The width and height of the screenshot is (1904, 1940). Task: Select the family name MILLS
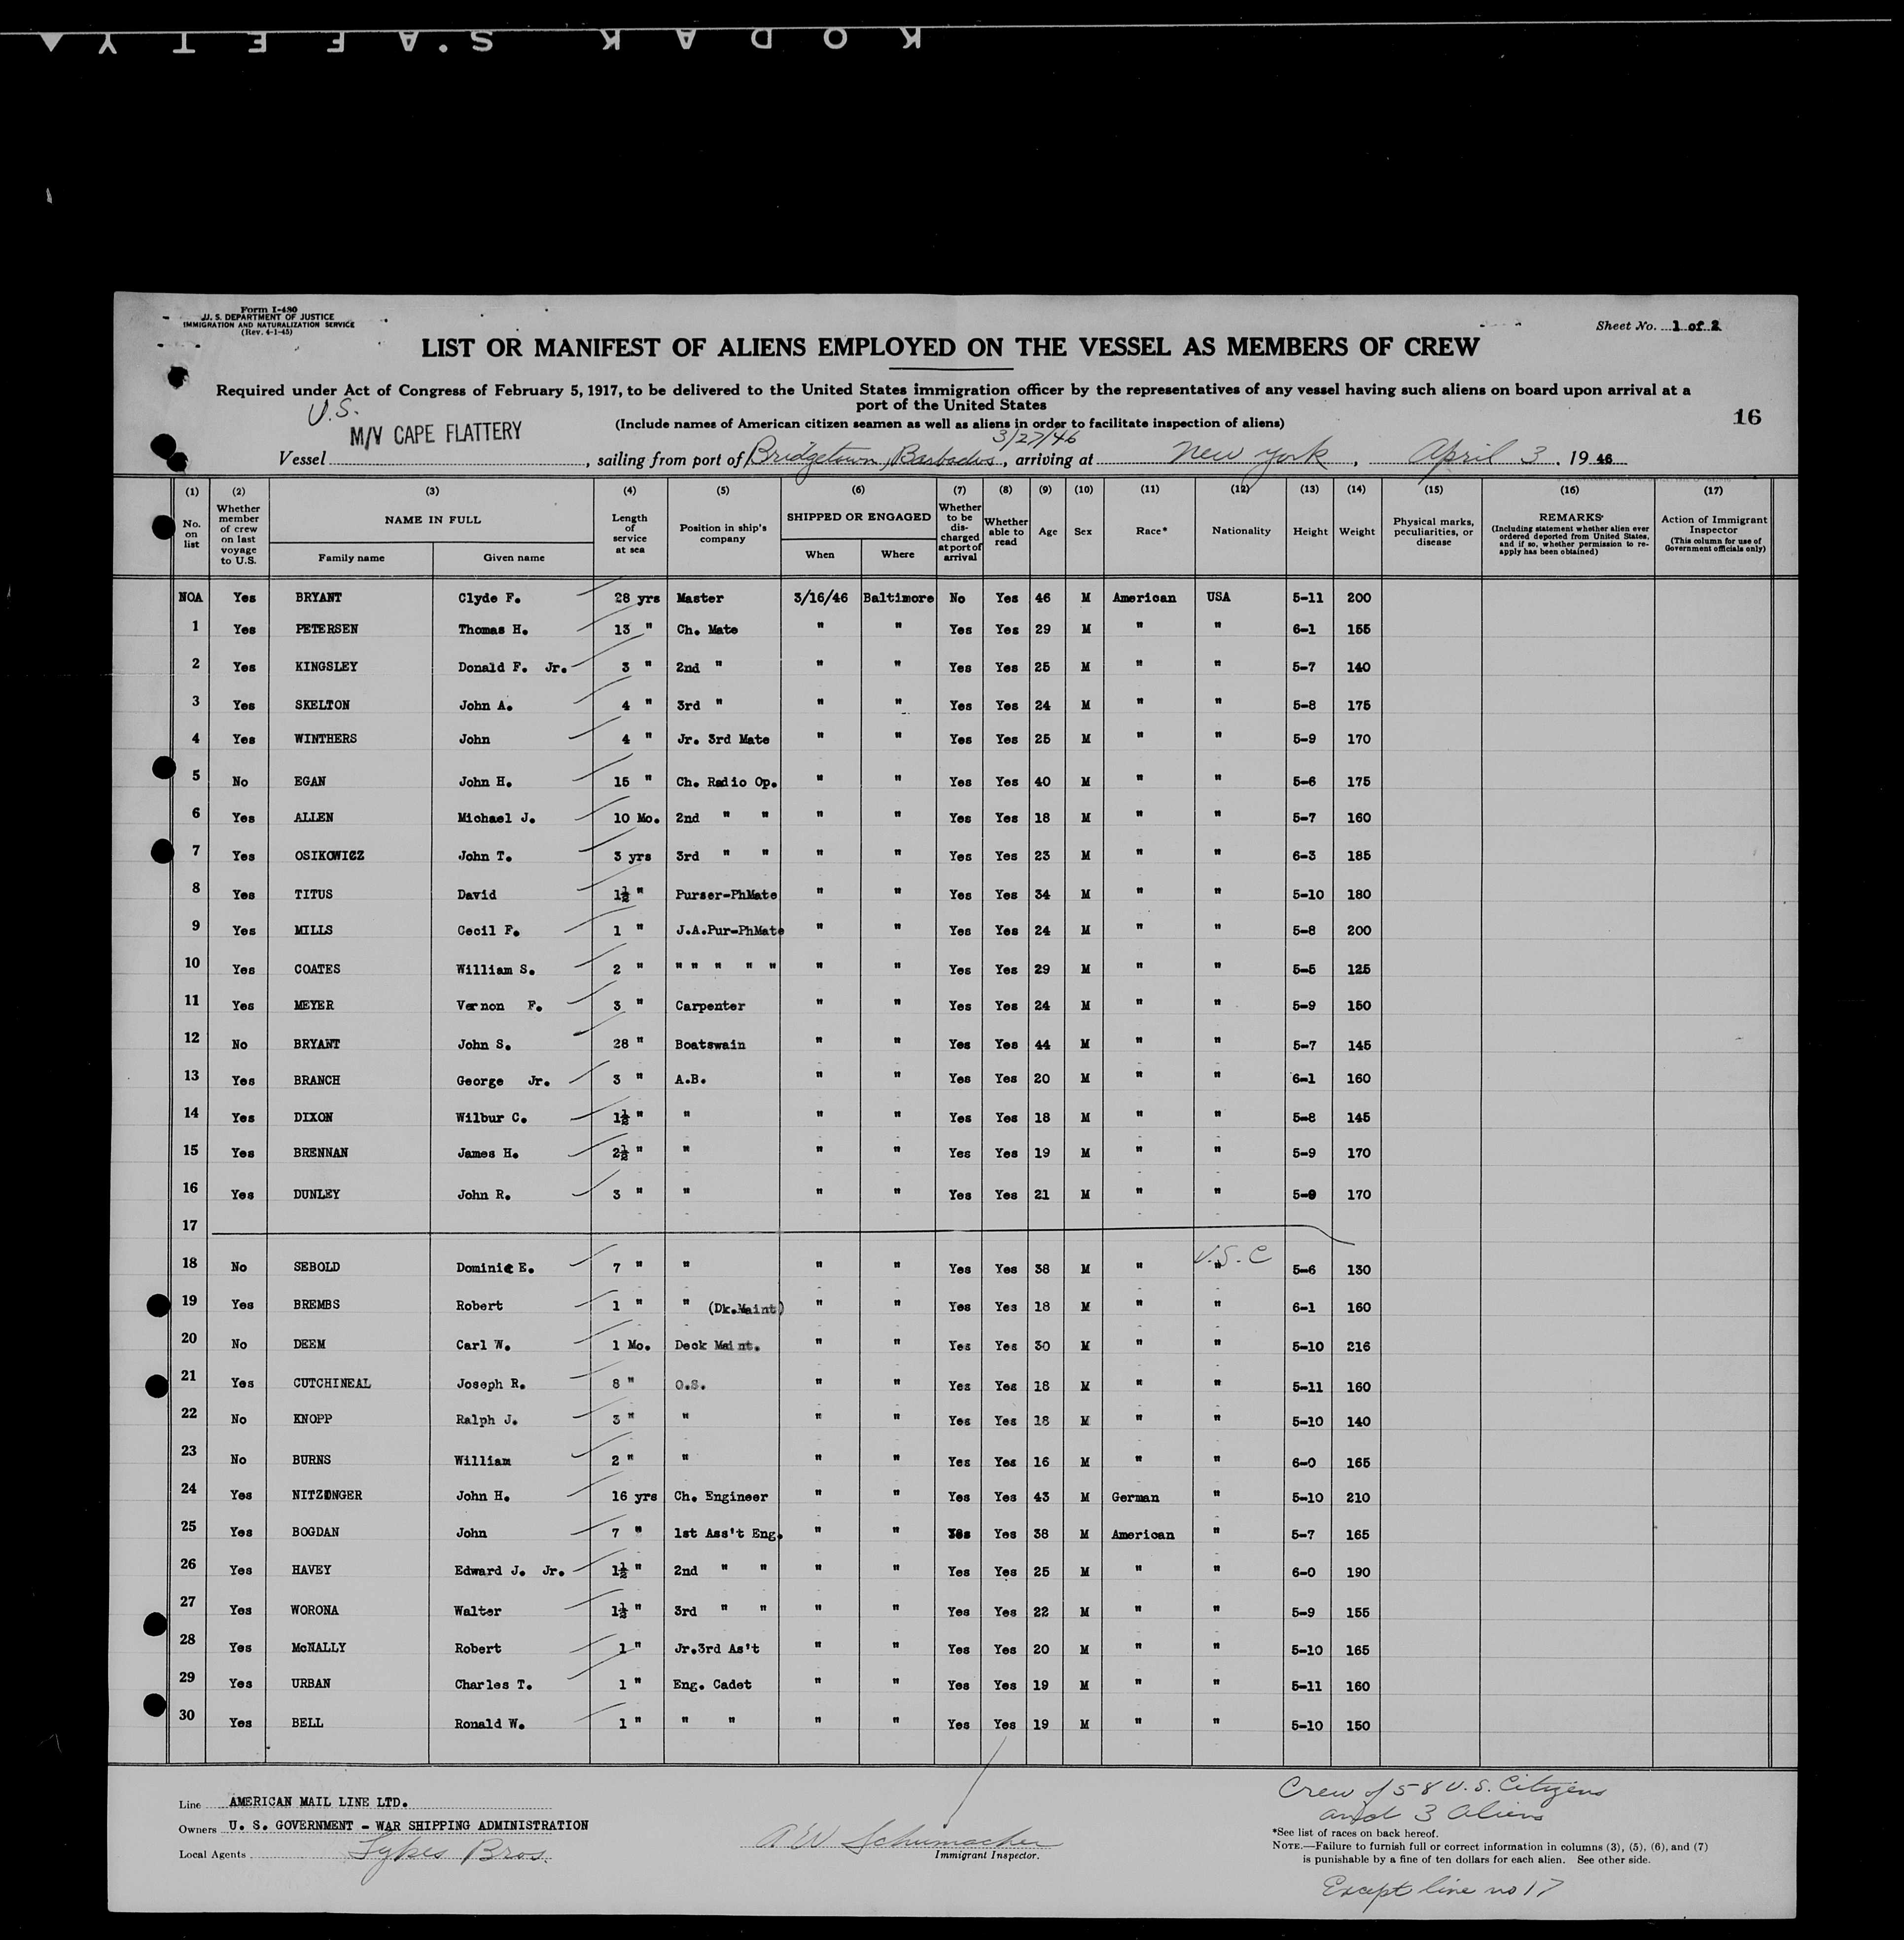point(314,930)
